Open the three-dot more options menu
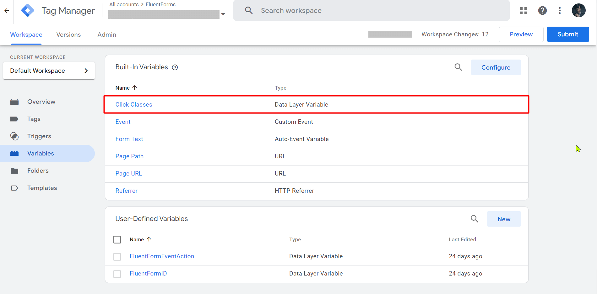The image size is (597, 294). (x=560, y=11)
